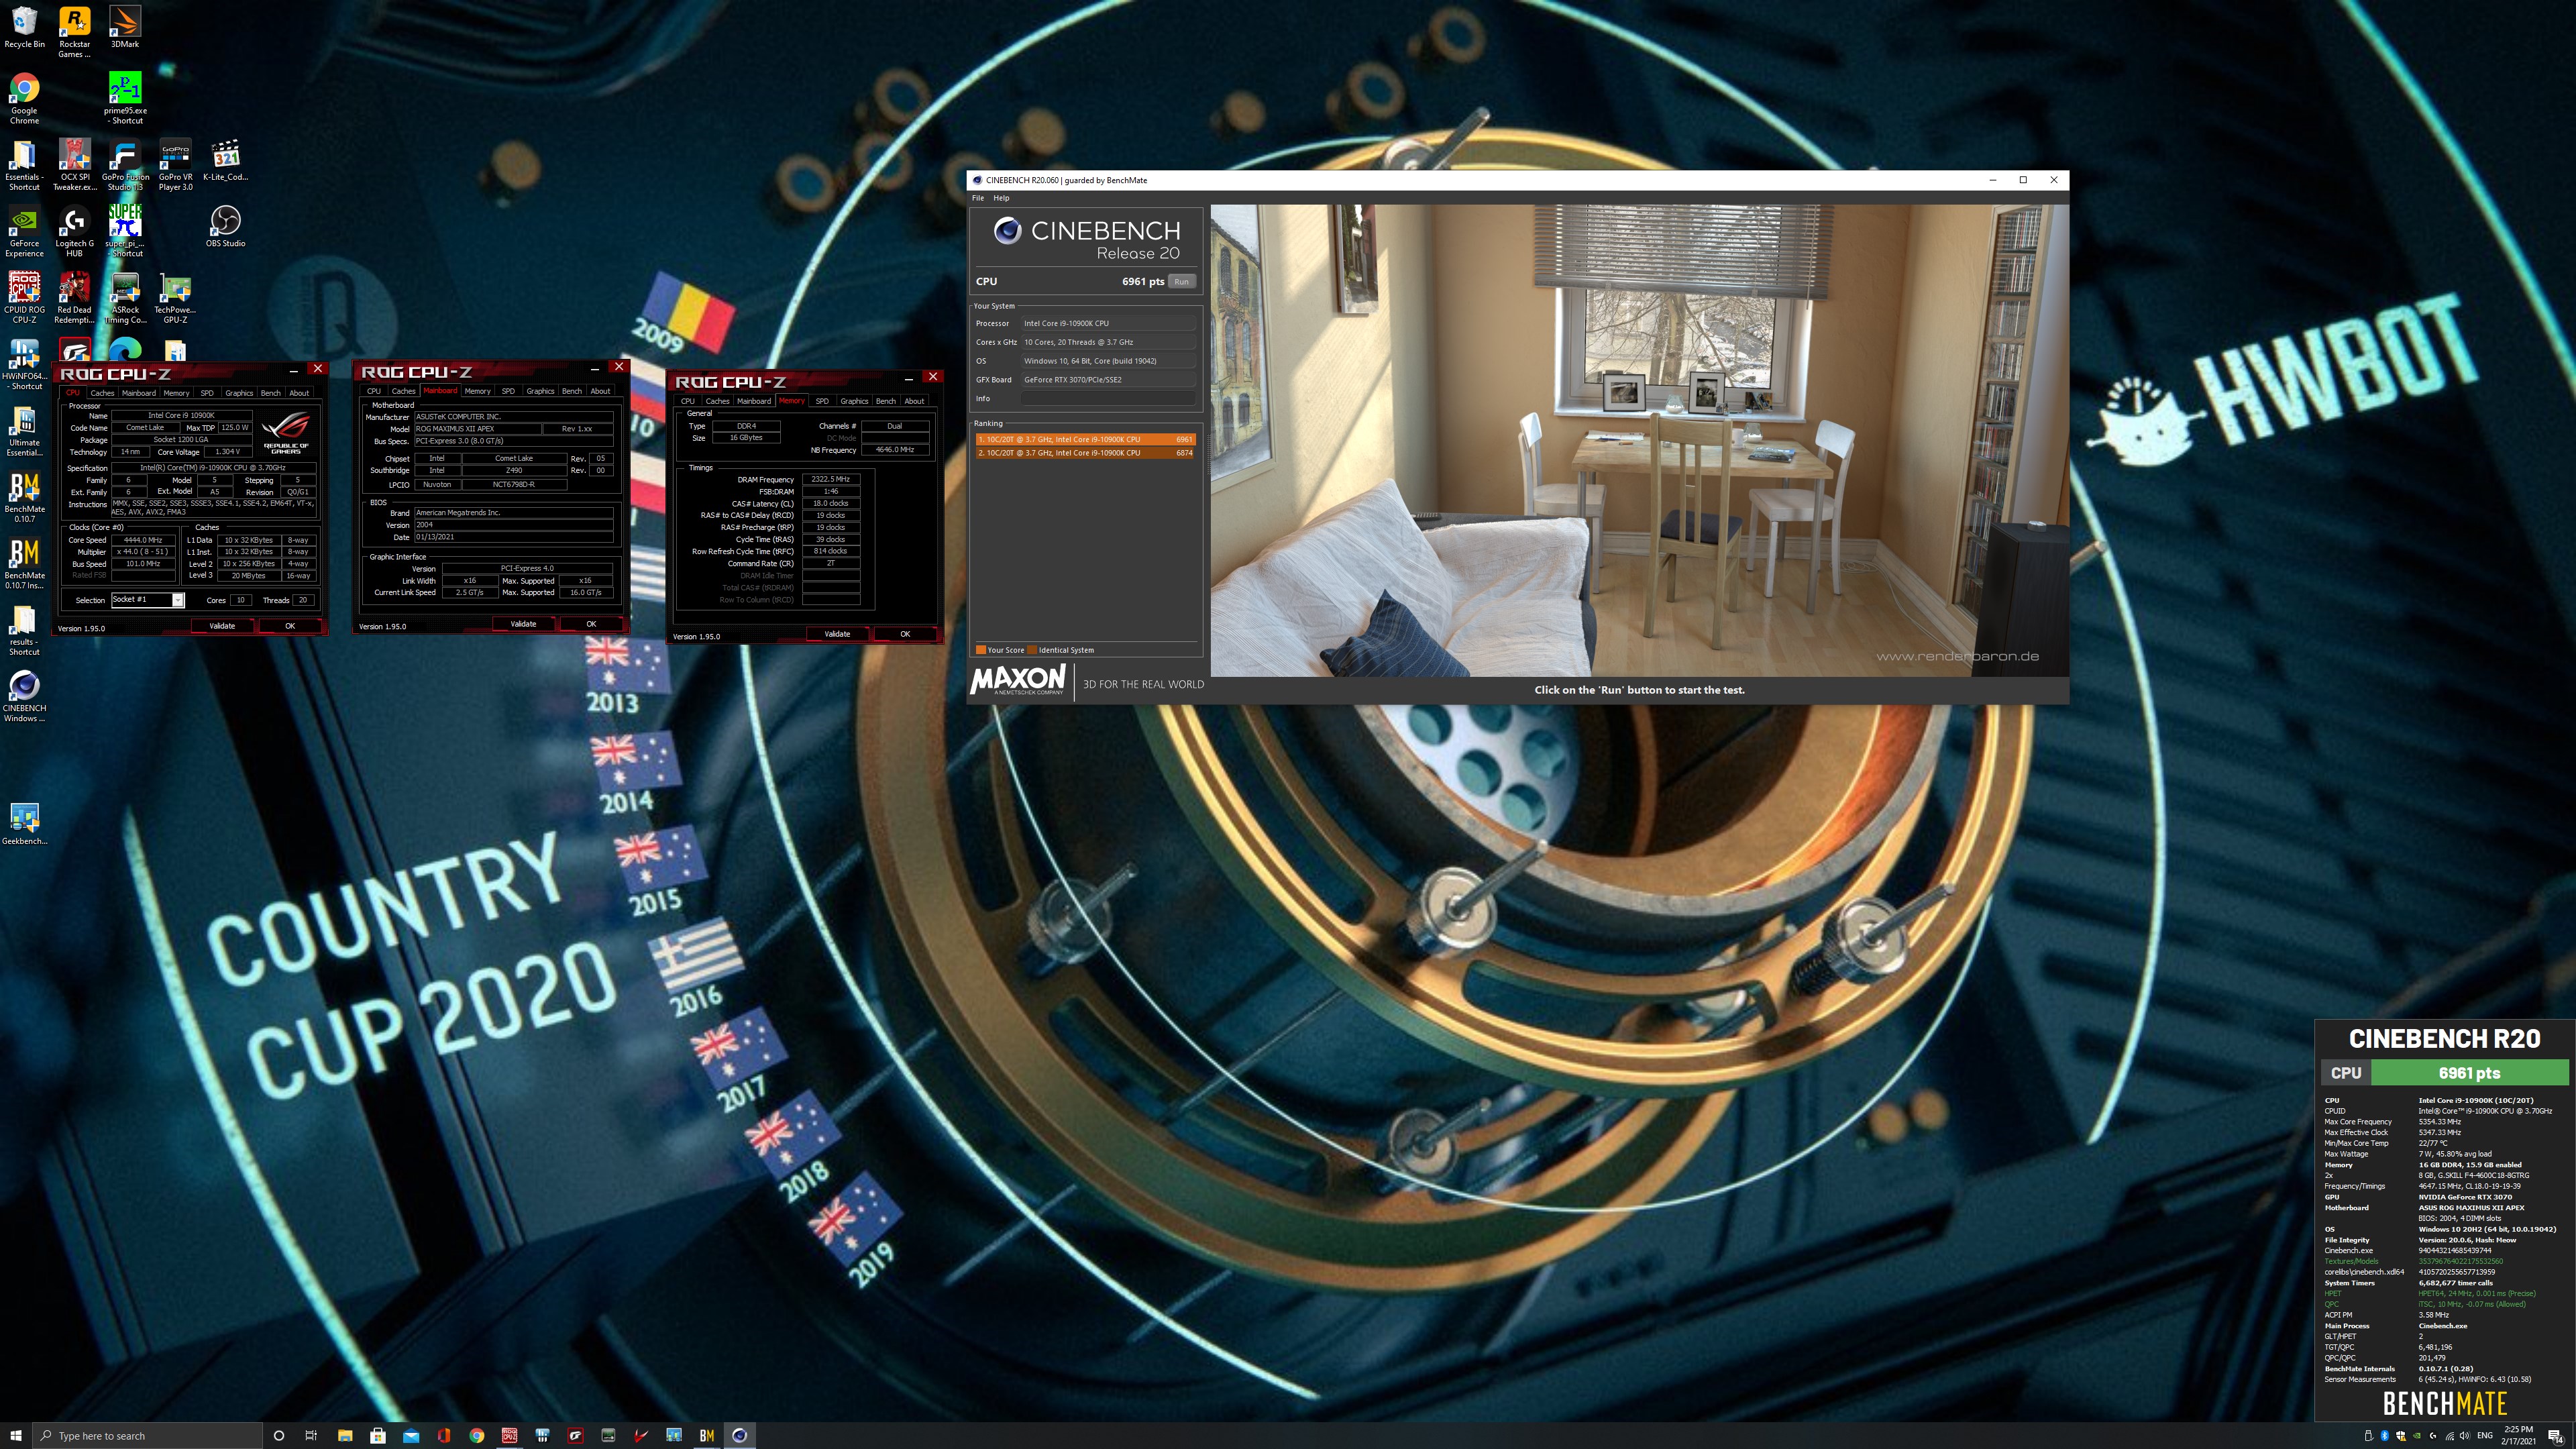Image resolution: width=2576 pixels, height=1449 pixels.
Task: Click OK in middle CPU-Z Mainboard window
Action: (591, 624)
